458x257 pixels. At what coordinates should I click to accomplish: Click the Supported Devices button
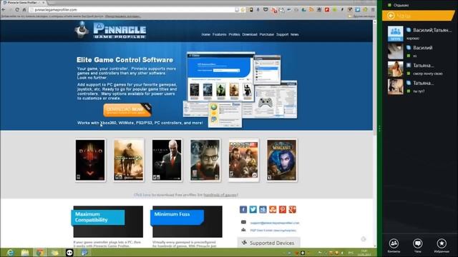[268, 243]
